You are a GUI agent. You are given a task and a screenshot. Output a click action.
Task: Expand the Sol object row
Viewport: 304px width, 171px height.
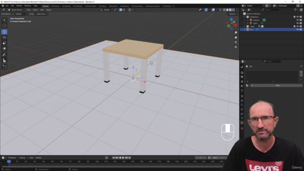pos(245,29)
